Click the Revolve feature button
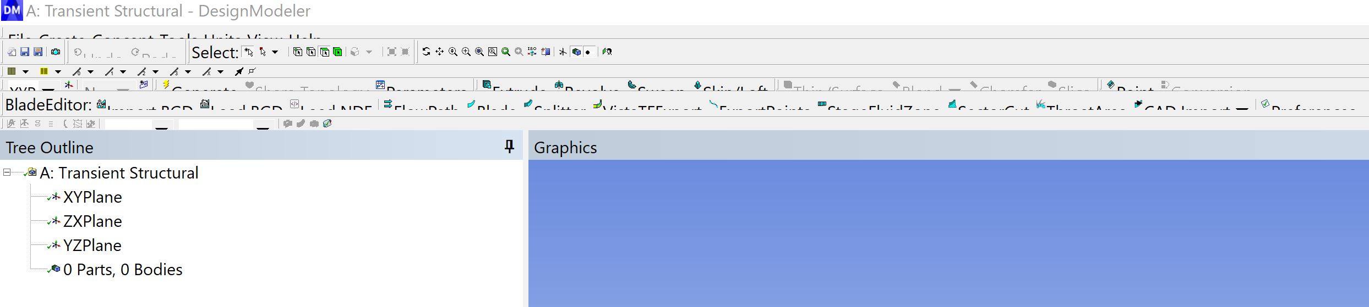The height and width of the screenshot is (307, 1369). point(587,86)
